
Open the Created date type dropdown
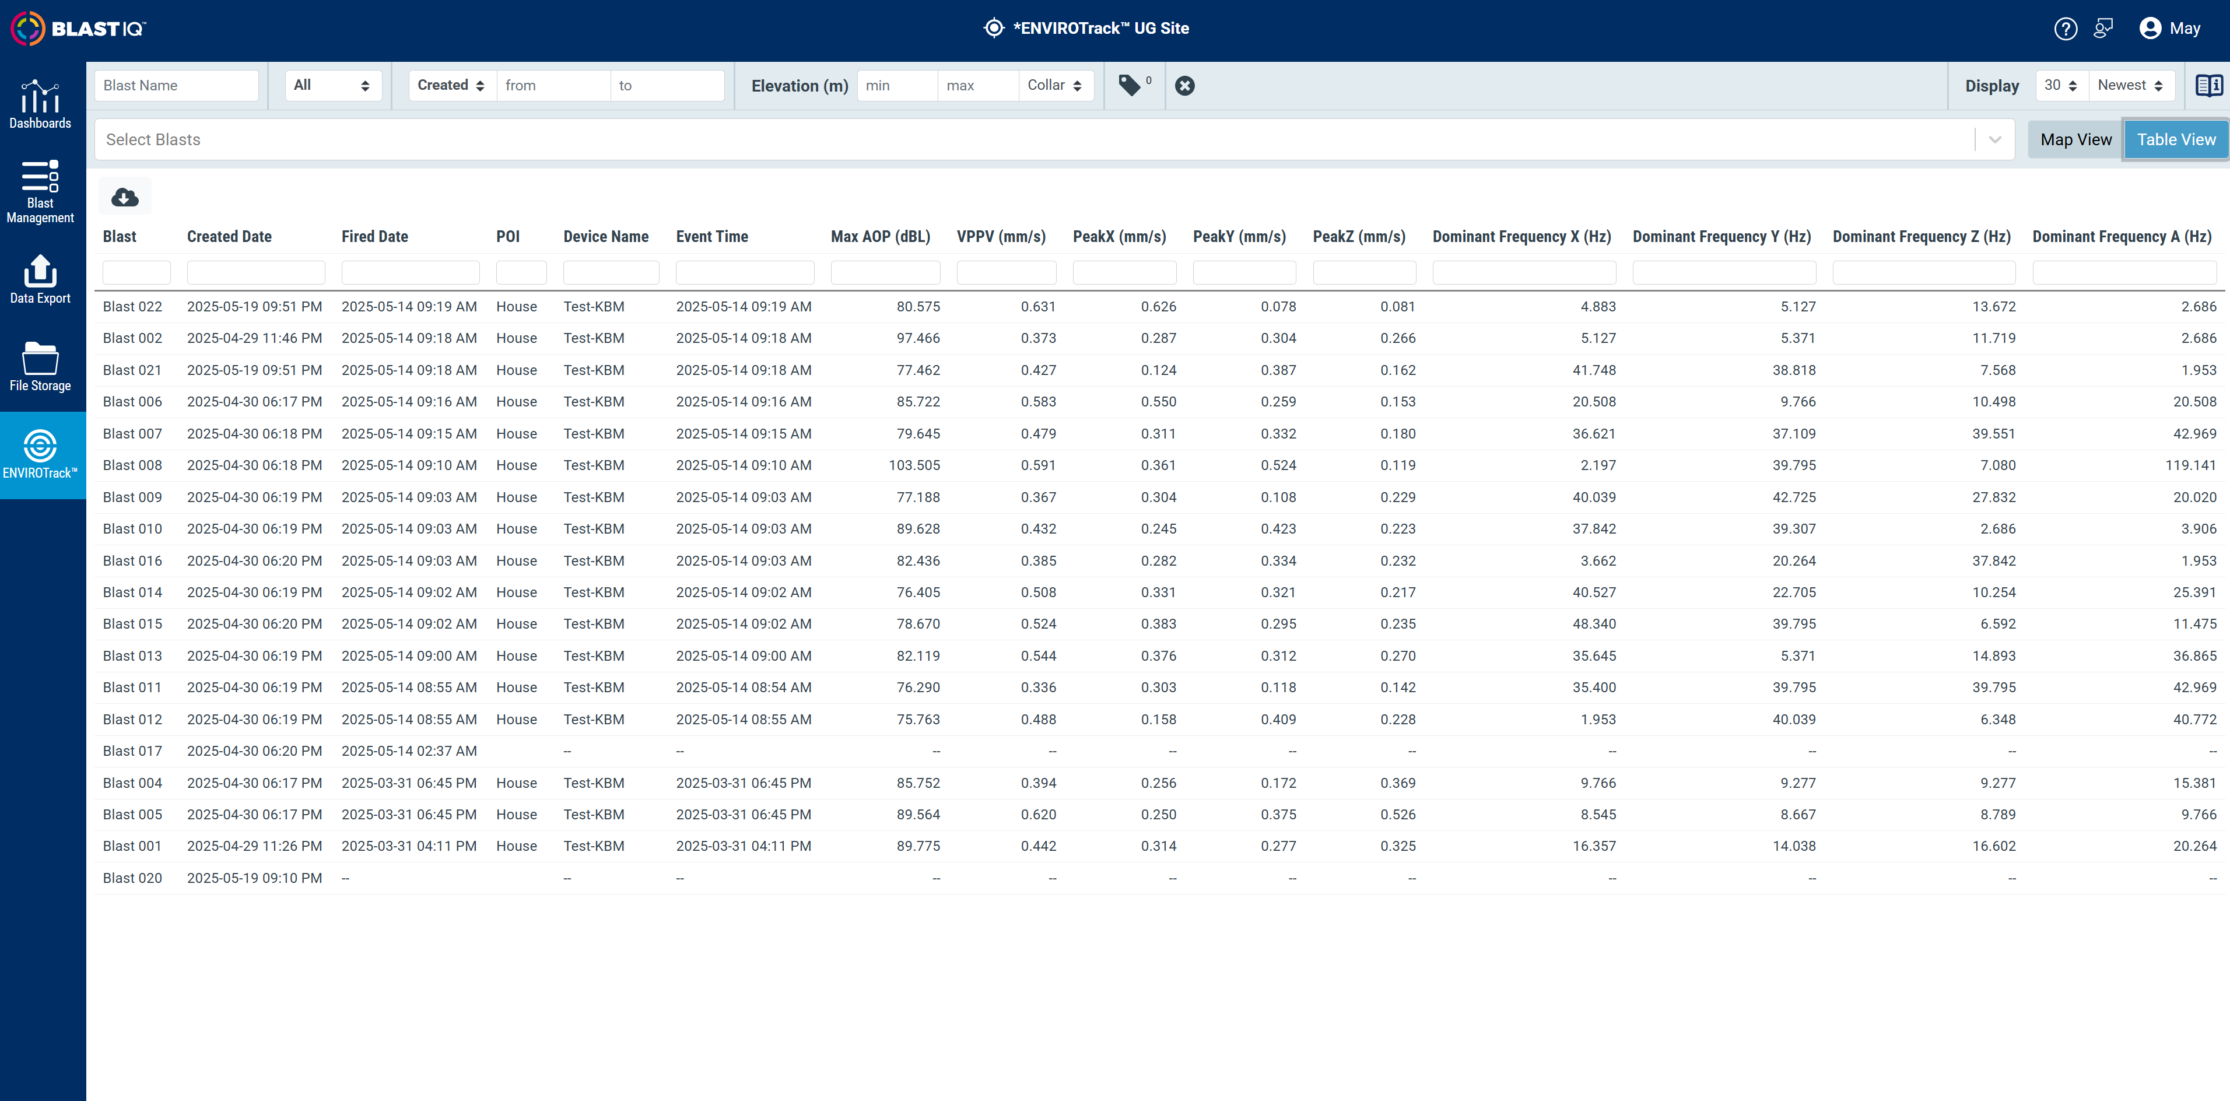pyautogui.click(x=452, y=85)
